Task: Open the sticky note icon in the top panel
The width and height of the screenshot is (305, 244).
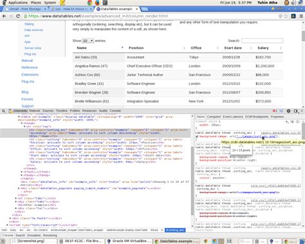Action: [x=62, y=3]
